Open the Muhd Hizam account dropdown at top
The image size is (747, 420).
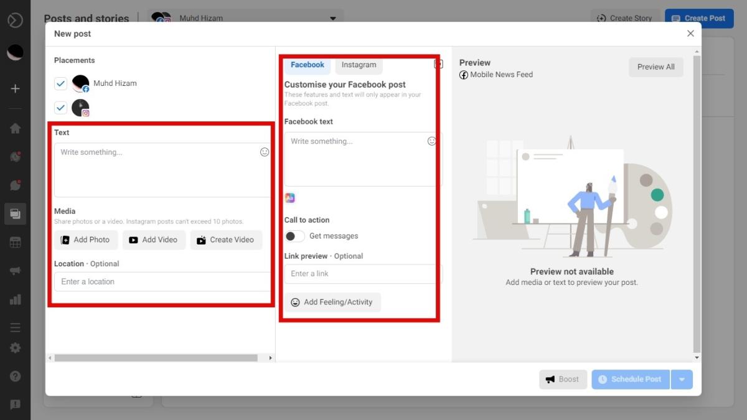(245, 18)
